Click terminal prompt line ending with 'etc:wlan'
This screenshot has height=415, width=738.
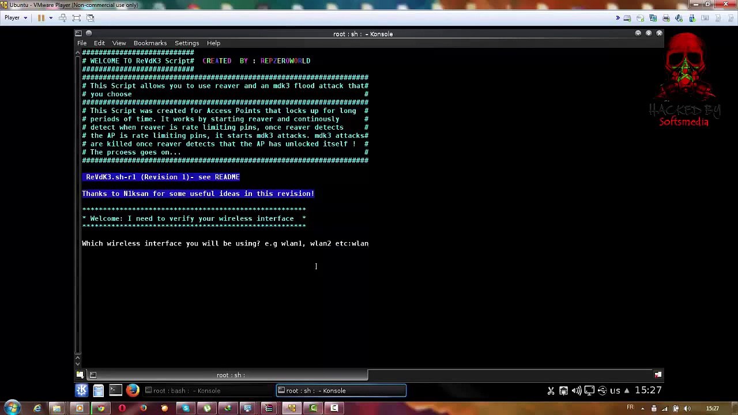point(225,244)
